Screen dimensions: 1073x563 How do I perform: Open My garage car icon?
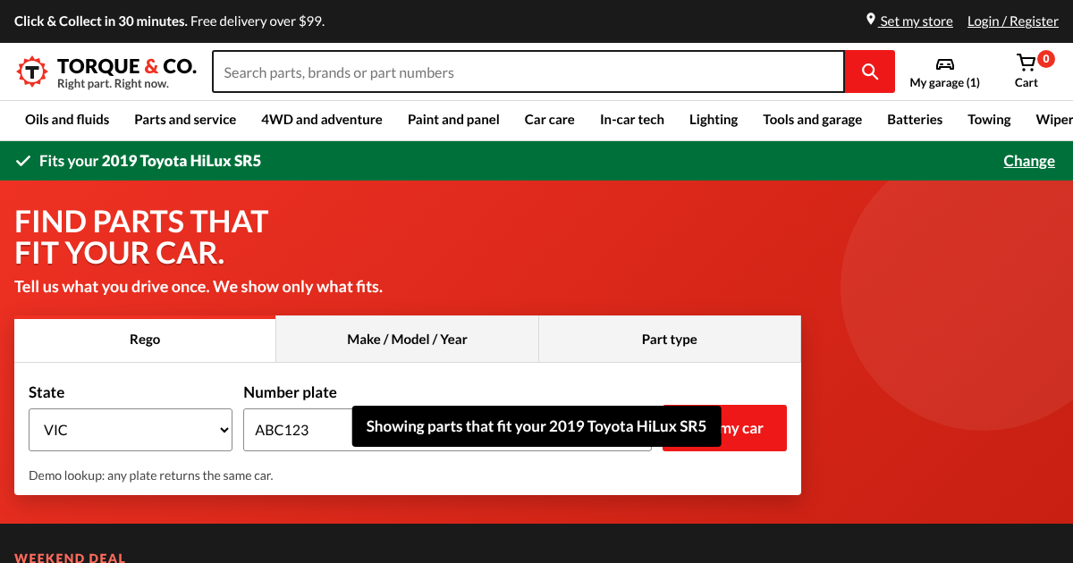945,63
